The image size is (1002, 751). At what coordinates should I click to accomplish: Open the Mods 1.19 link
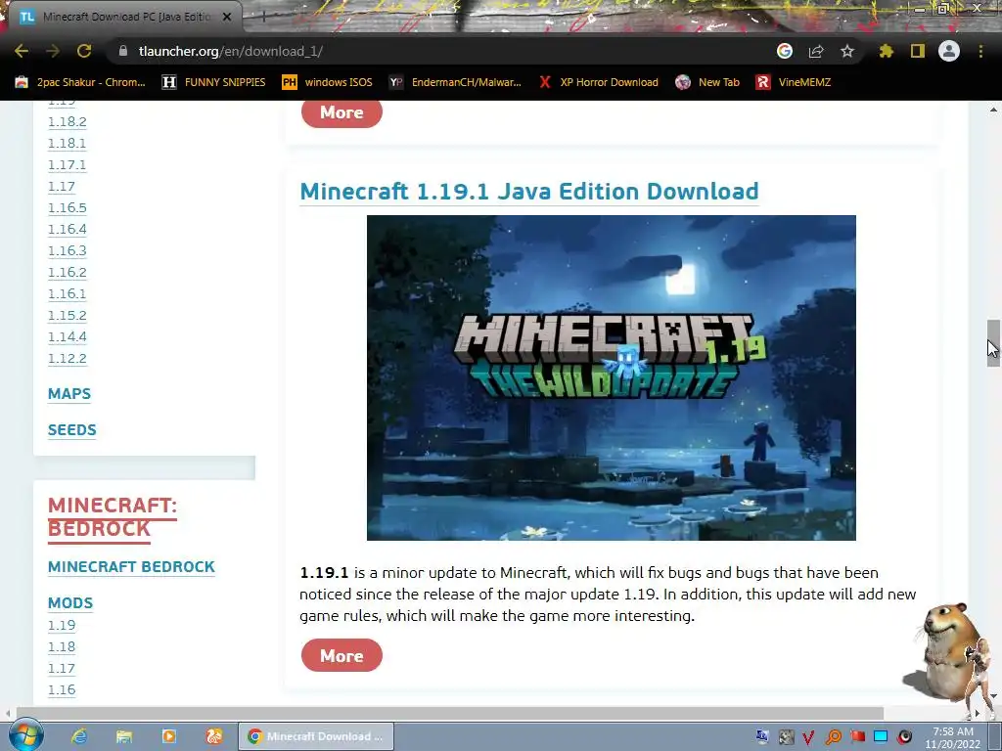click(x=62, y=625)
